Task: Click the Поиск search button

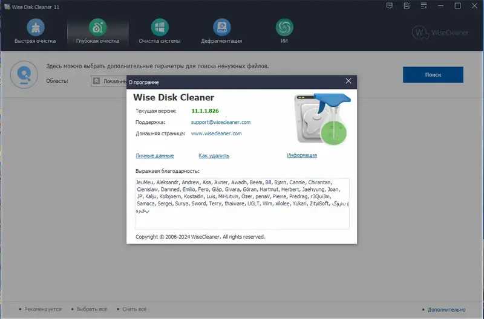Action: 433,74
